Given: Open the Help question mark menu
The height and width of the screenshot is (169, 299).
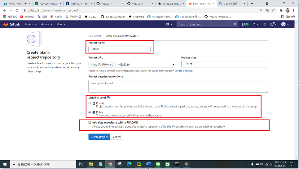Looking at the screenshot, I should [273, 24].
